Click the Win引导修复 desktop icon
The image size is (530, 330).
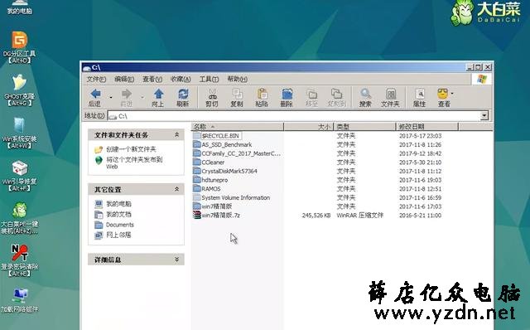[x=19, y=176]
